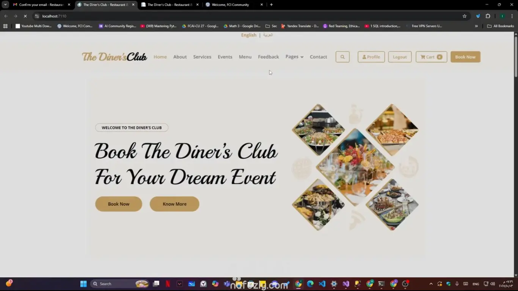Viewport: 518px width, 291px height.
Task: Open the browser Extensions puzzle icon
Action: point(488,16)
